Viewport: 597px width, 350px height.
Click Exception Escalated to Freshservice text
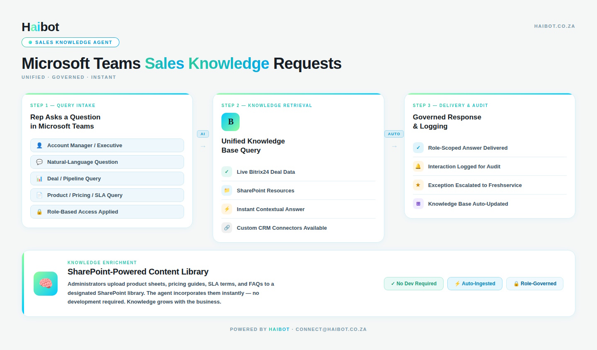[x=475, y=185]
